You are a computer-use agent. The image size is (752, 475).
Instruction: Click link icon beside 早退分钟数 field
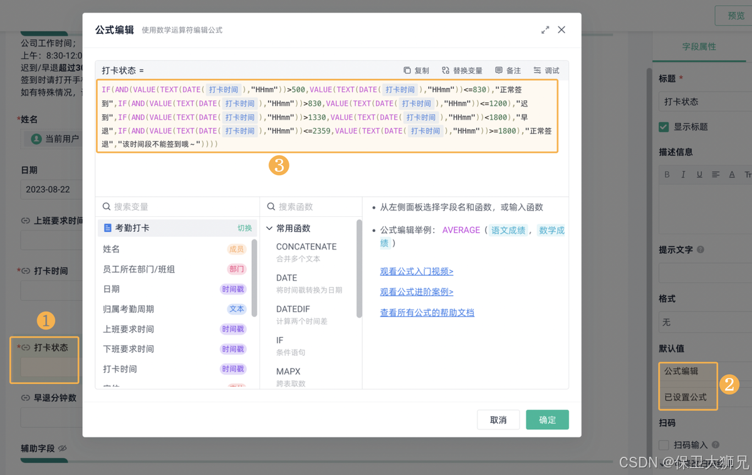coord(26,398)
